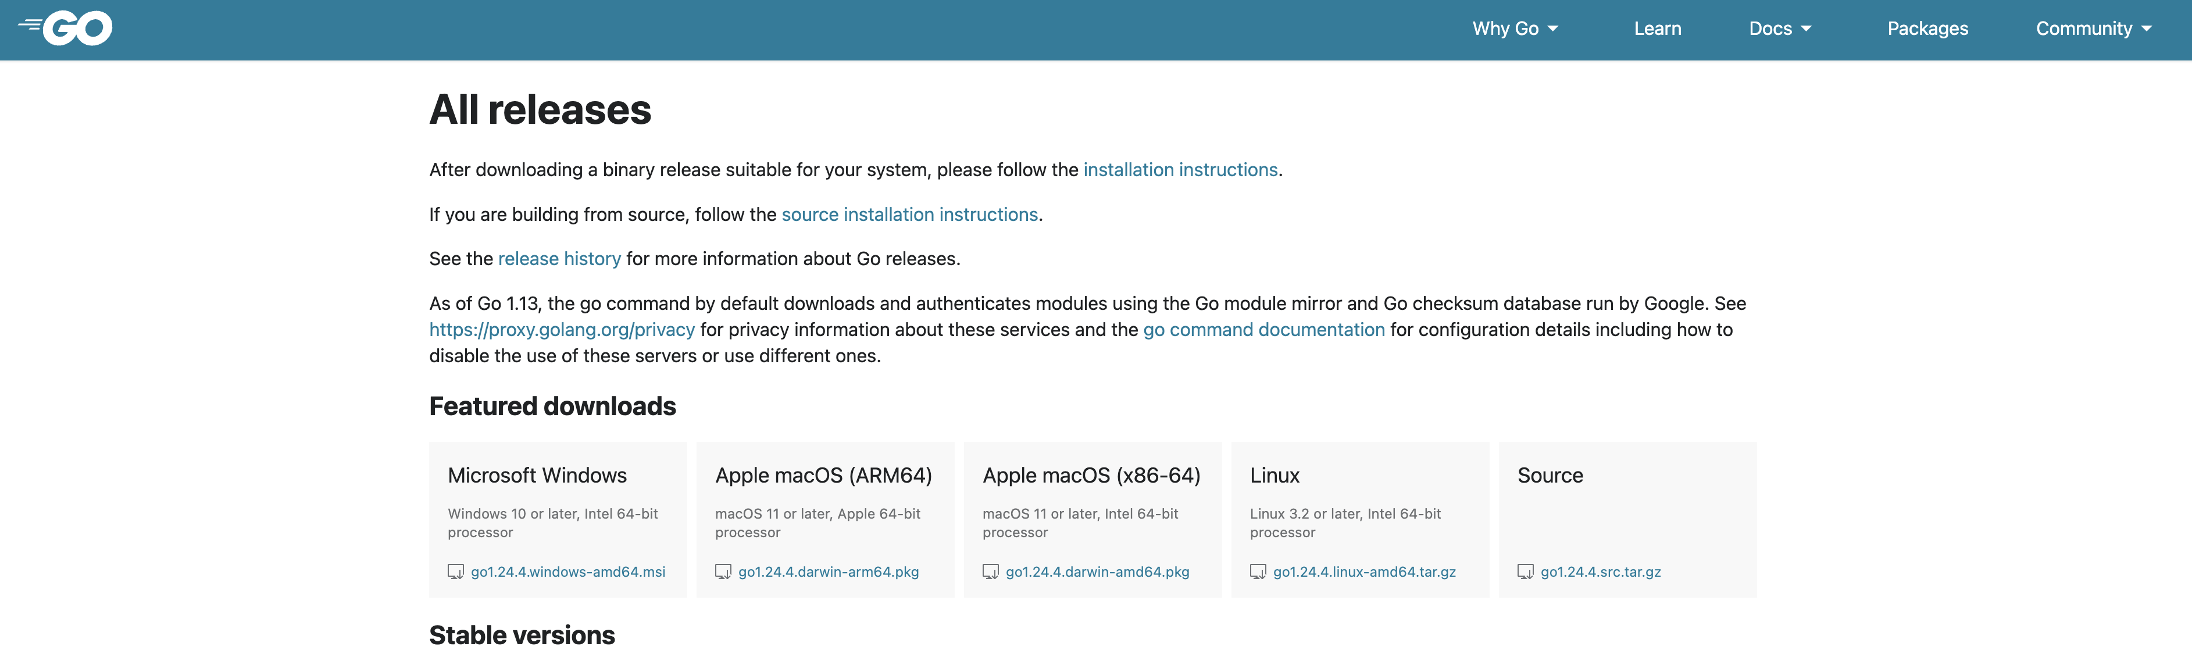Click download icon beside go1.24.4.darwin-amd64.pkg

point(991,572)
